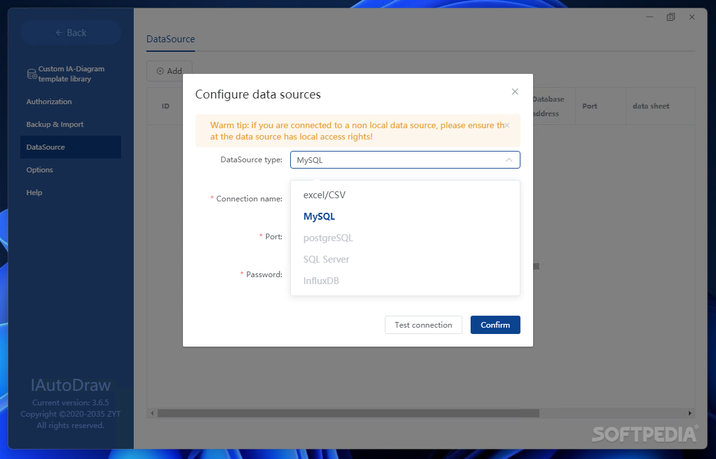716x459 pixels.
Task: Open the Help section
Action: (34, 193)
